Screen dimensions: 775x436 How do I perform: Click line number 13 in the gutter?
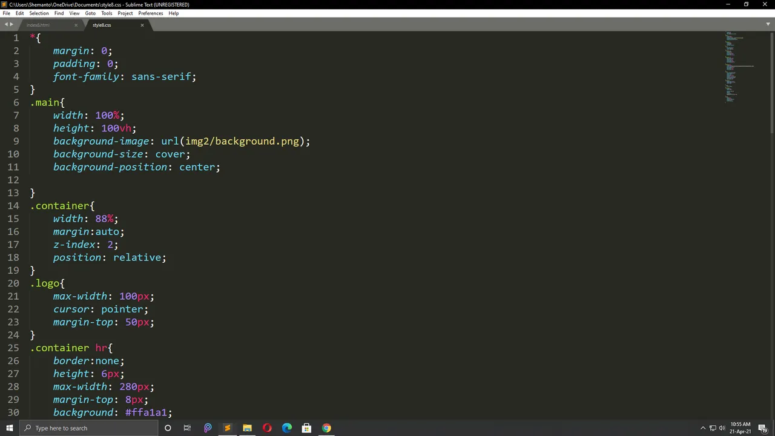click(x=13, y=193)
